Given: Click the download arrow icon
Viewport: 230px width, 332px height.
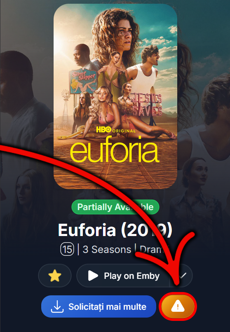Looking at the screenshot, I should tap(57, 306).
